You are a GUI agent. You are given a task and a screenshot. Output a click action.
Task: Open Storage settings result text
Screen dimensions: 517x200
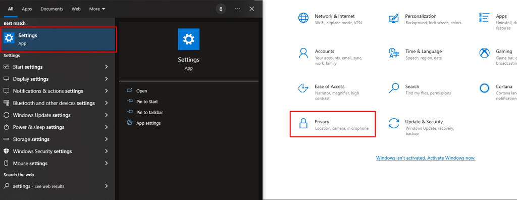click(31, 139)
